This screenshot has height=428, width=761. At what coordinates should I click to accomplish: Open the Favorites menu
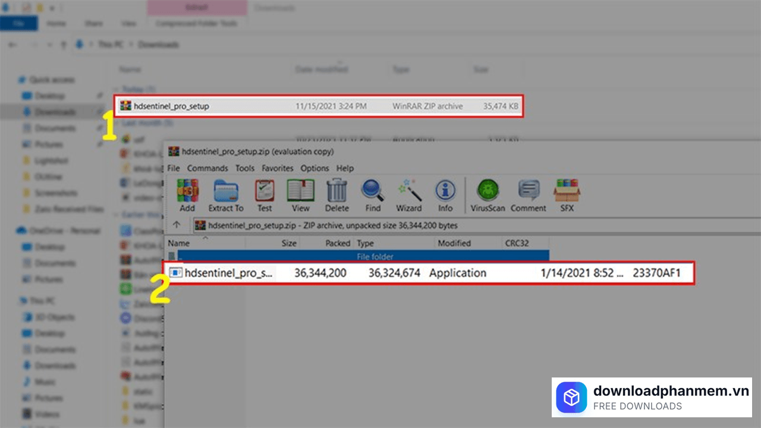[x=278, y=168]
